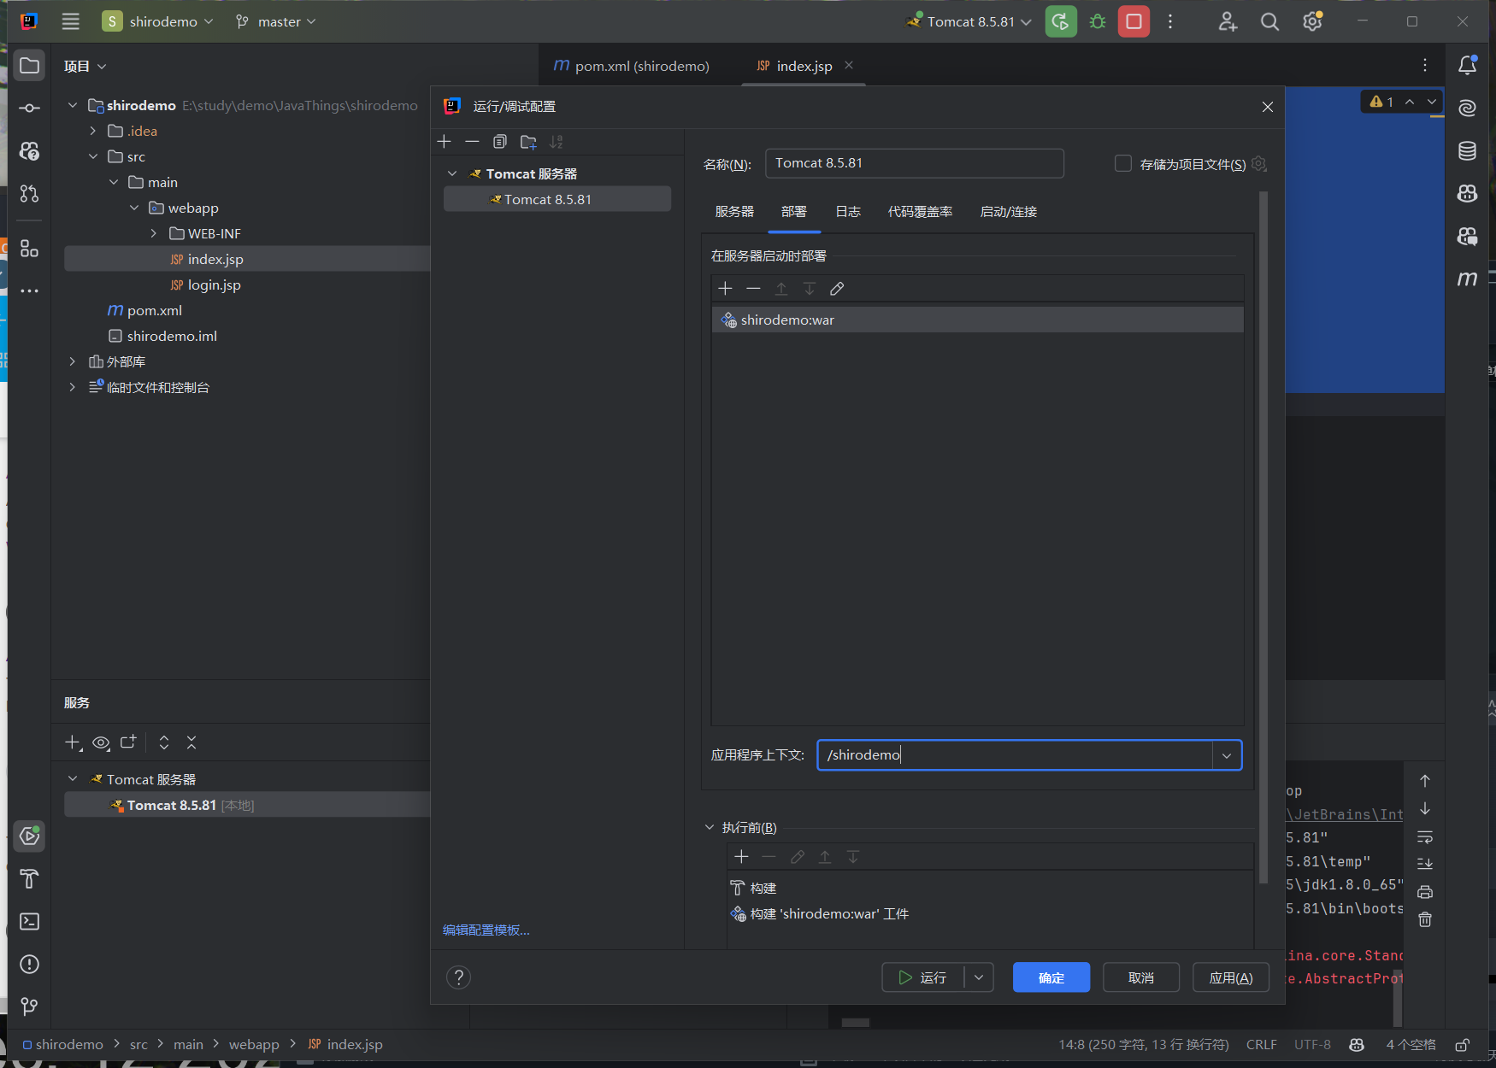Open Tomcat 8.5.81 run configuration selector

coord(969,21)
